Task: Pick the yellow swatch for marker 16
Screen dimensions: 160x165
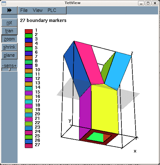Action: pyautogui.click(x=29, y=97)
